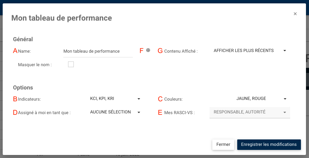Open the Mes RASCI-VS dropdown

click(285, 112)
